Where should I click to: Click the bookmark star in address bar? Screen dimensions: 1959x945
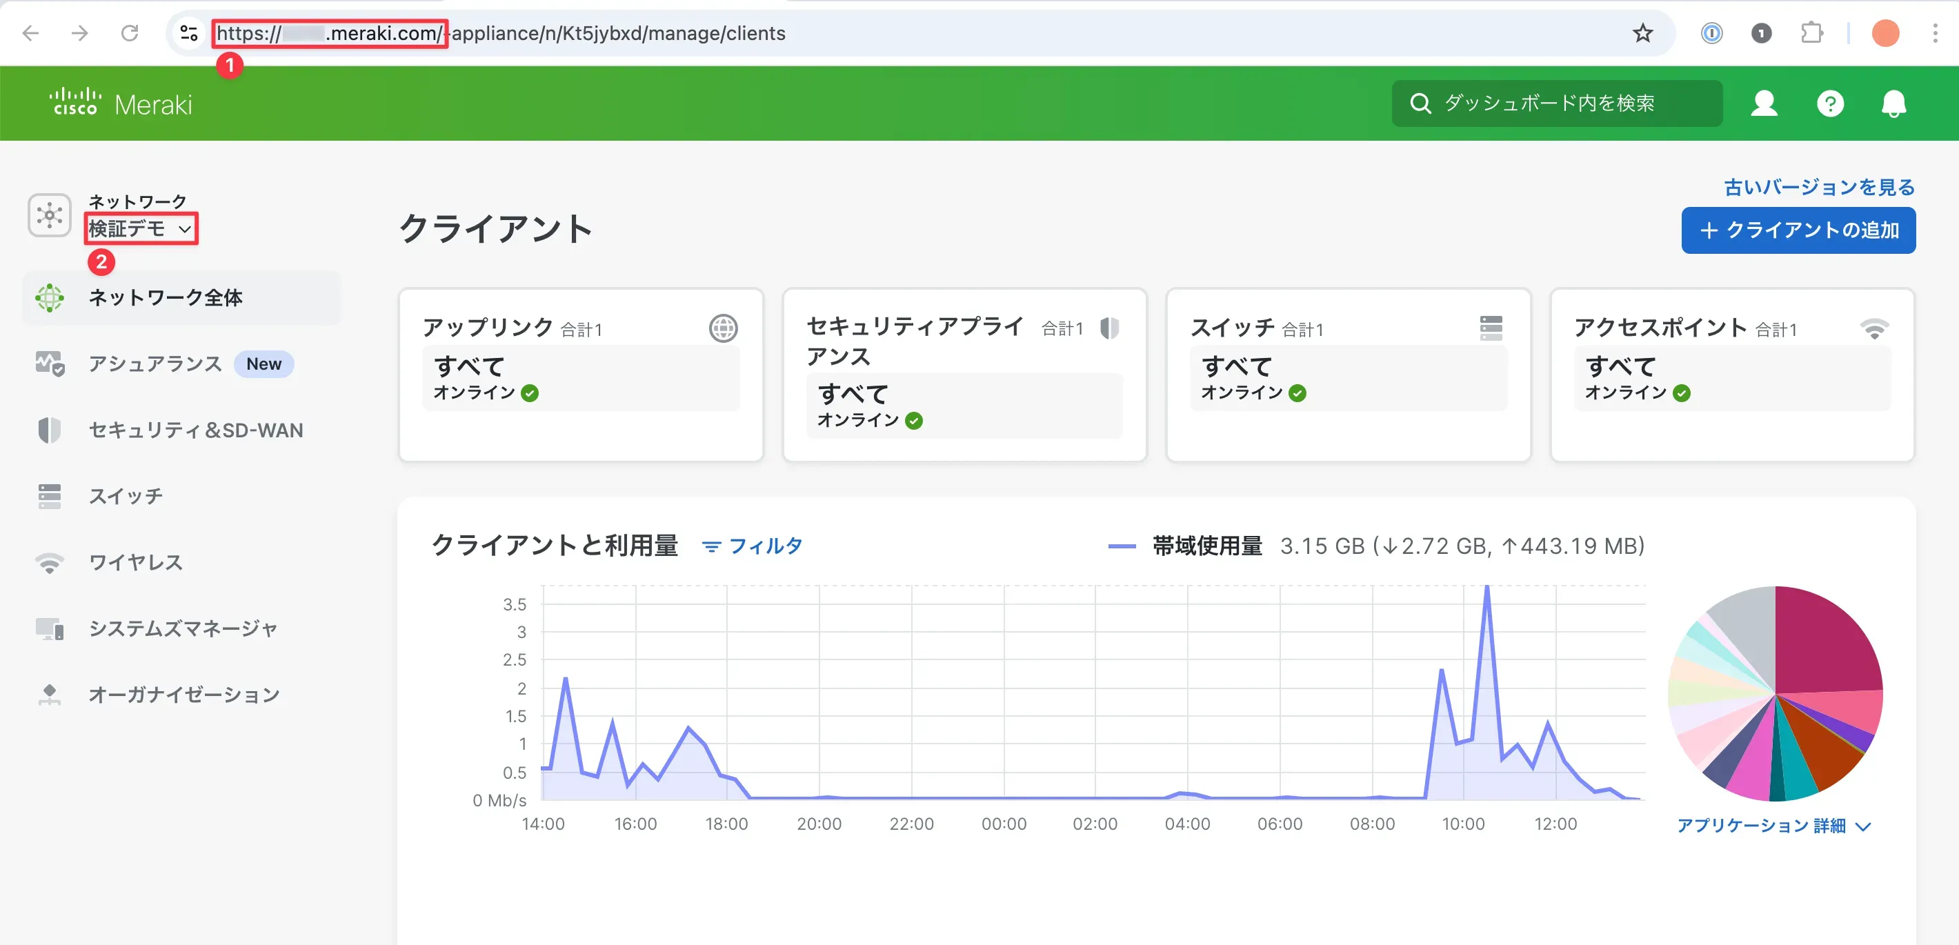tap(1642, 33)
